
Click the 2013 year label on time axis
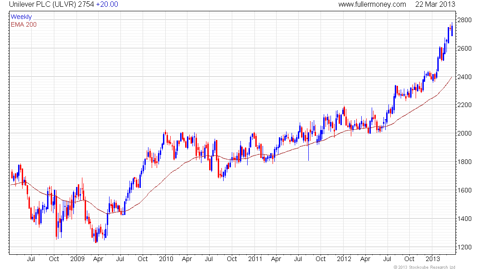pyautogui.click(x=433, y=259)
